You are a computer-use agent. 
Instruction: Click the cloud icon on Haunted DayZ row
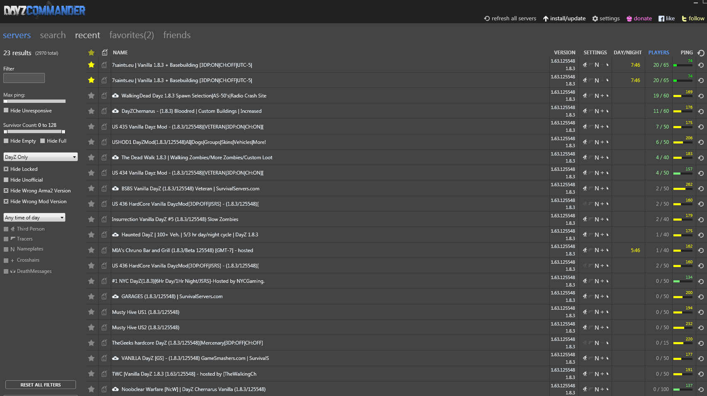[x=115, y=235]
